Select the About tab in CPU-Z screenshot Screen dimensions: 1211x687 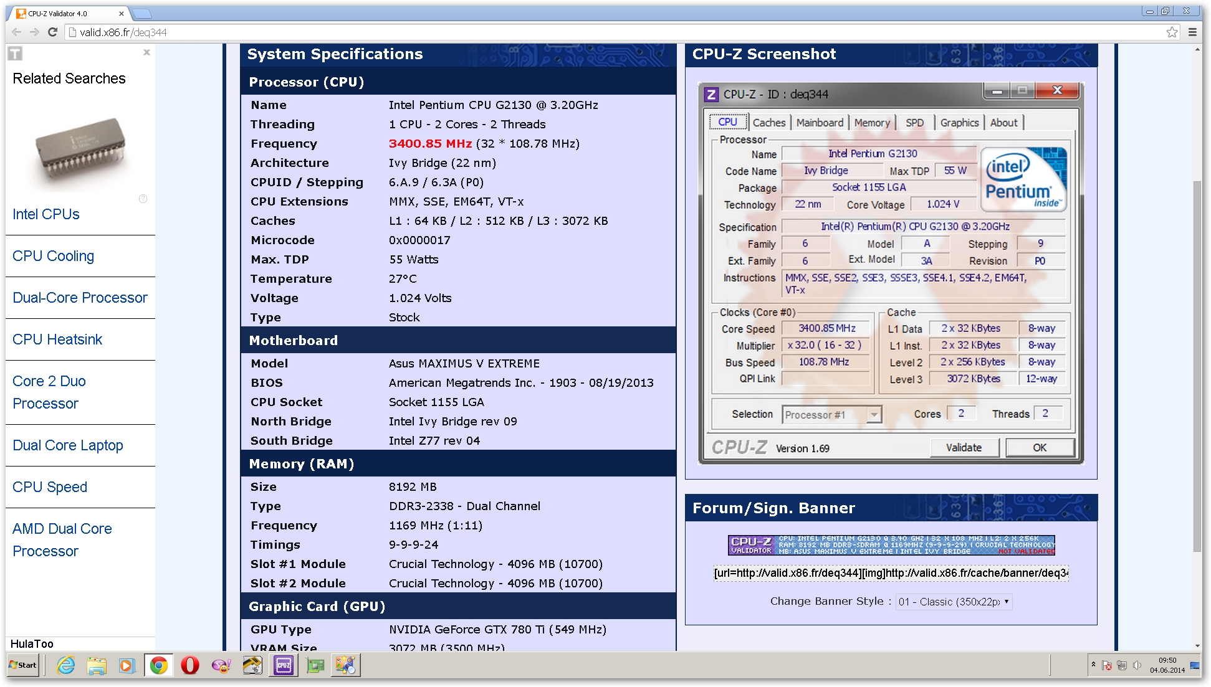(1003, 123)
